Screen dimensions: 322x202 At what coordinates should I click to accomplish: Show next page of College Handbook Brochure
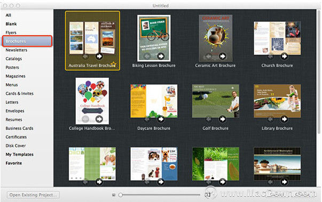pos(99,119)
